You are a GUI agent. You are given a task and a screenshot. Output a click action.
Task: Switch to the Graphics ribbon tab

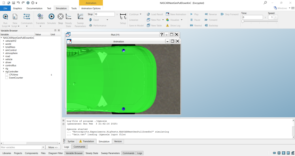[18, 8]
